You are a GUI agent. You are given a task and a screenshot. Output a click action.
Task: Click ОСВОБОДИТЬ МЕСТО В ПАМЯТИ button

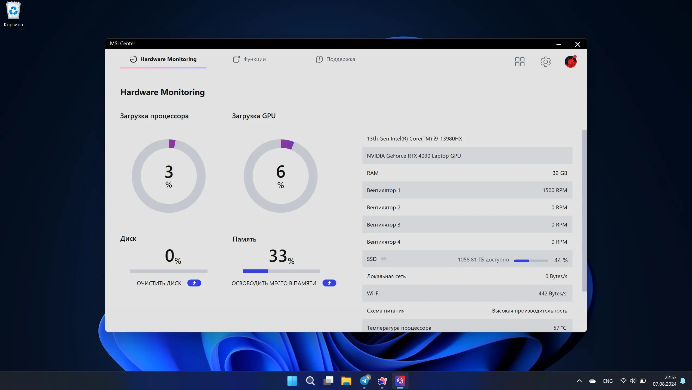click(x=274, y=283)
